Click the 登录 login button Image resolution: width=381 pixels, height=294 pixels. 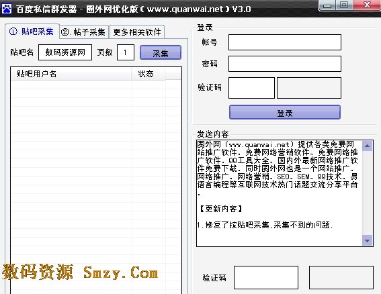(285, 112)
